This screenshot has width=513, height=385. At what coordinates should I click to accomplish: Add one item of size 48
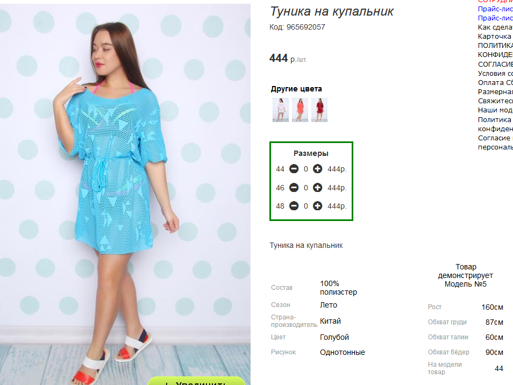pyautogui.click(x=318, y=206)
